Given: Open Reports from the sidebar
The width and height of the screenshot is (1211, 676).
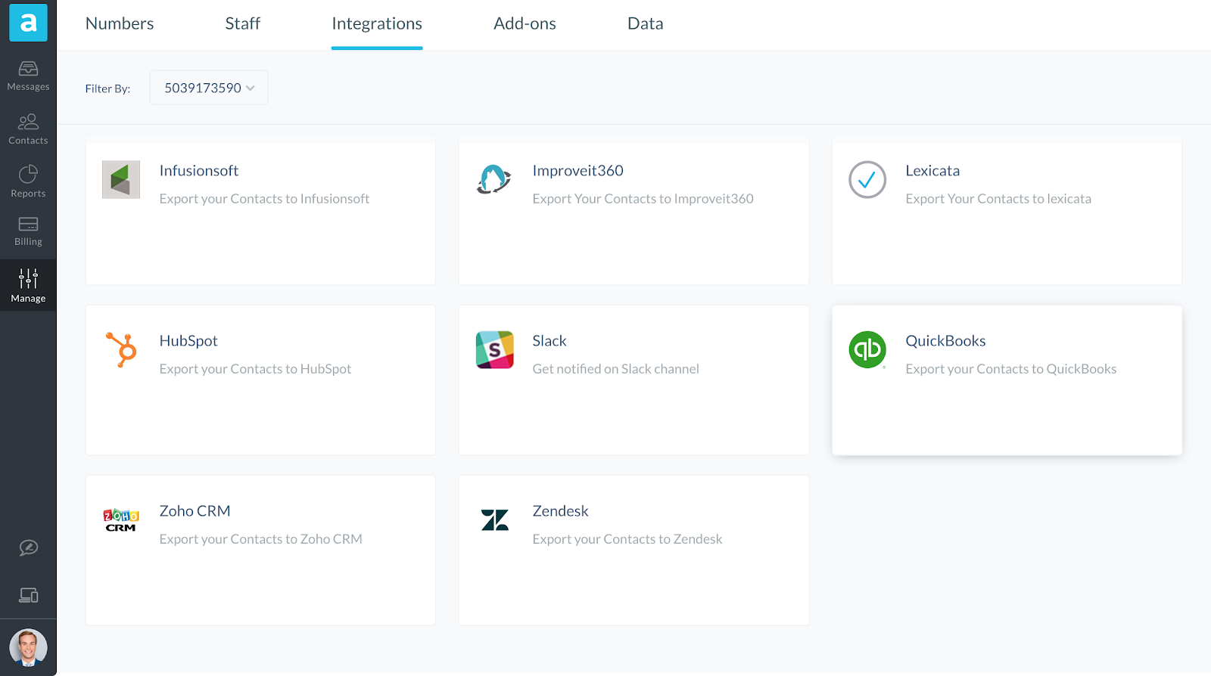Looking at the screenshot, I should (x=28, y=181).
